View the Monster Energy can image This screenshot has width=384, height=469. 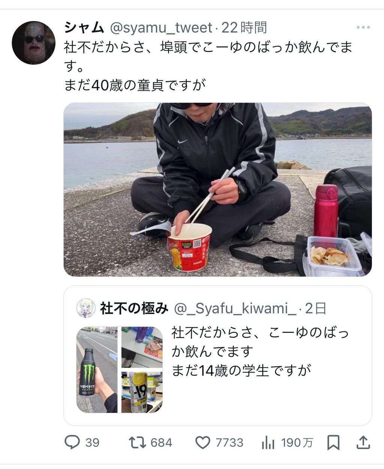point(97,370)
